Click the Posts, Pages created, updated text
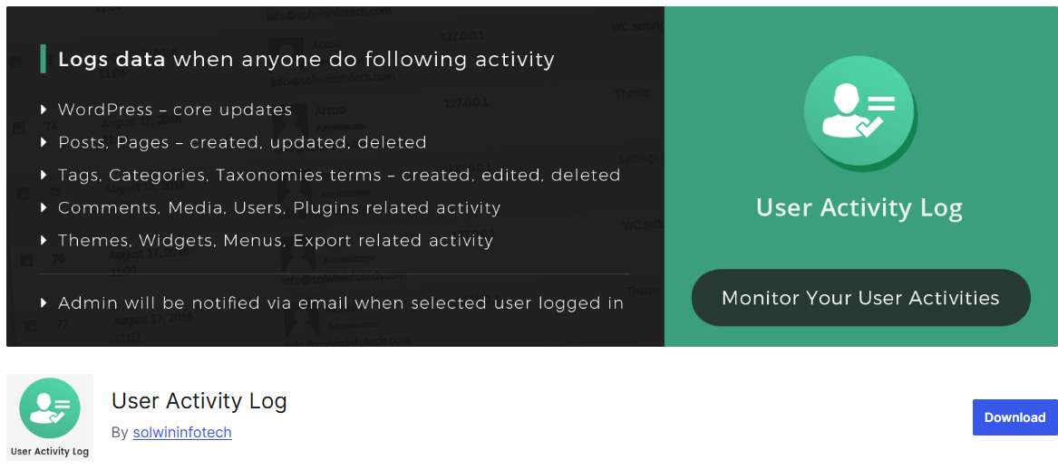 tap(242, 143)
